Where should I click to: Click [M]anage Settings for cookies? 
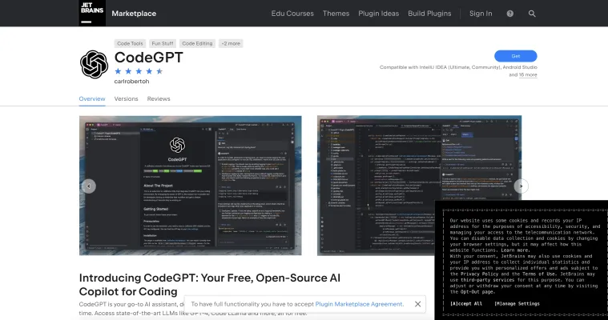click(517, 304)
